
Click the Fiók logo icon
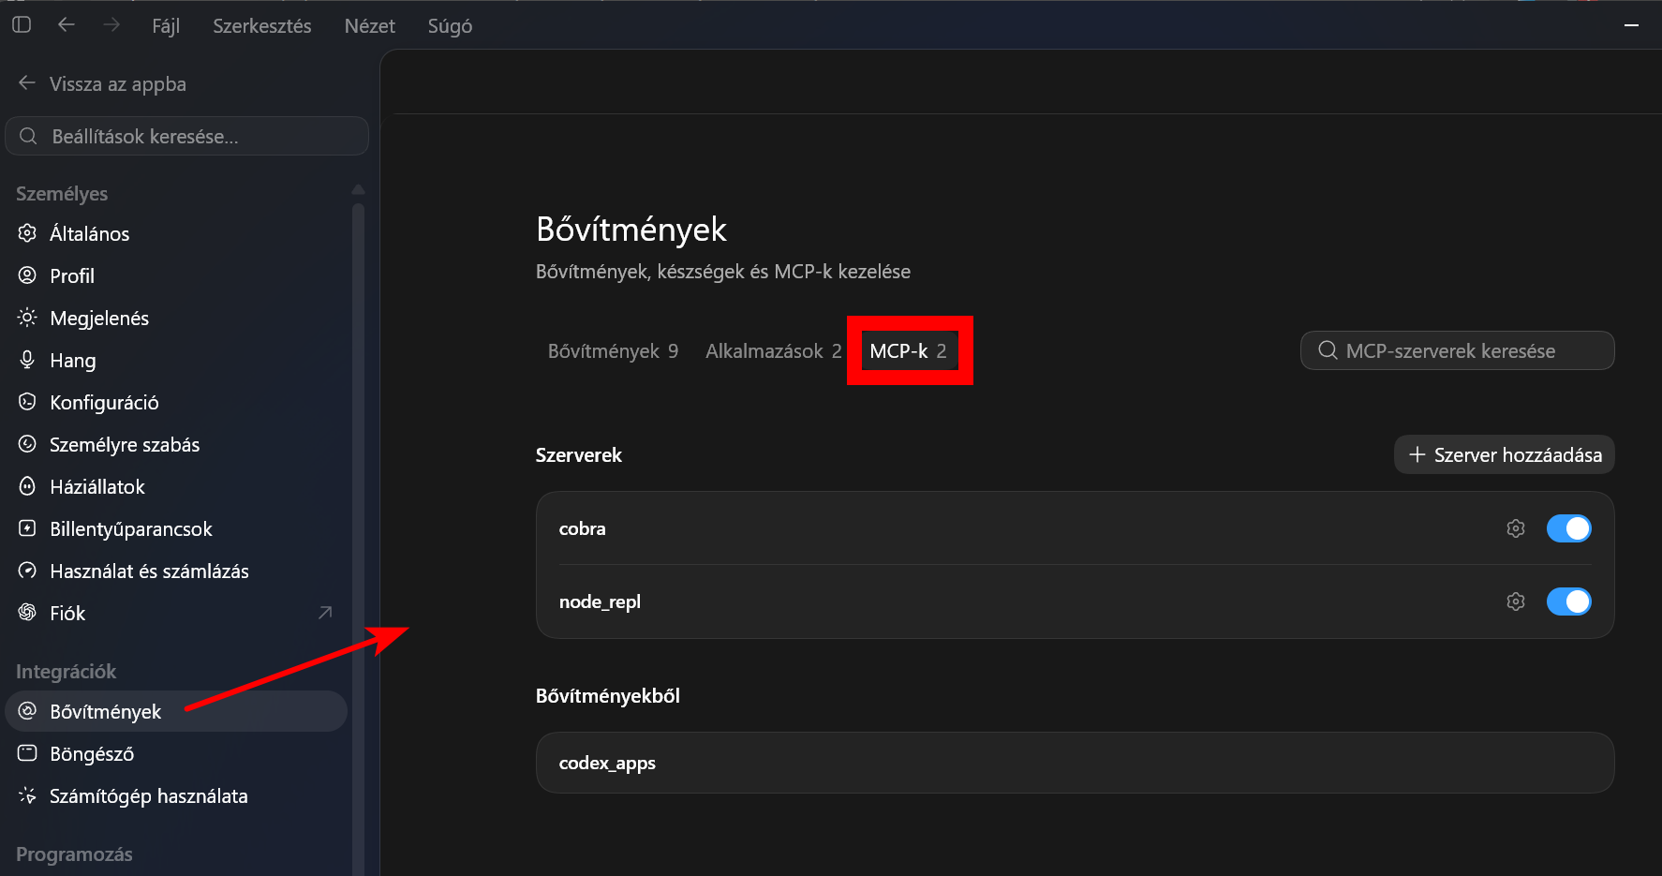[27, 613]
